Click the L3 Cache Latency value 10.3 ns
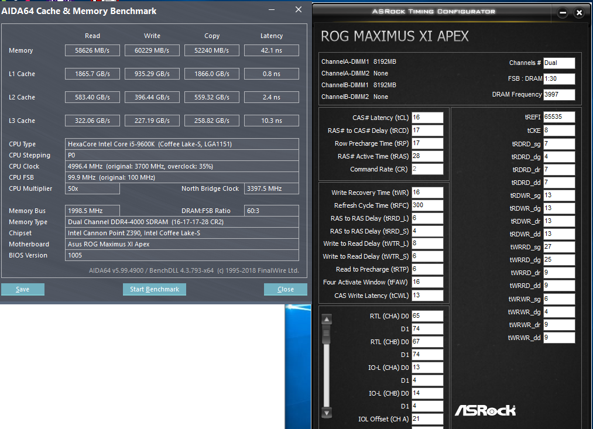This screenshot has width=593, height=429. click(272, 121)
